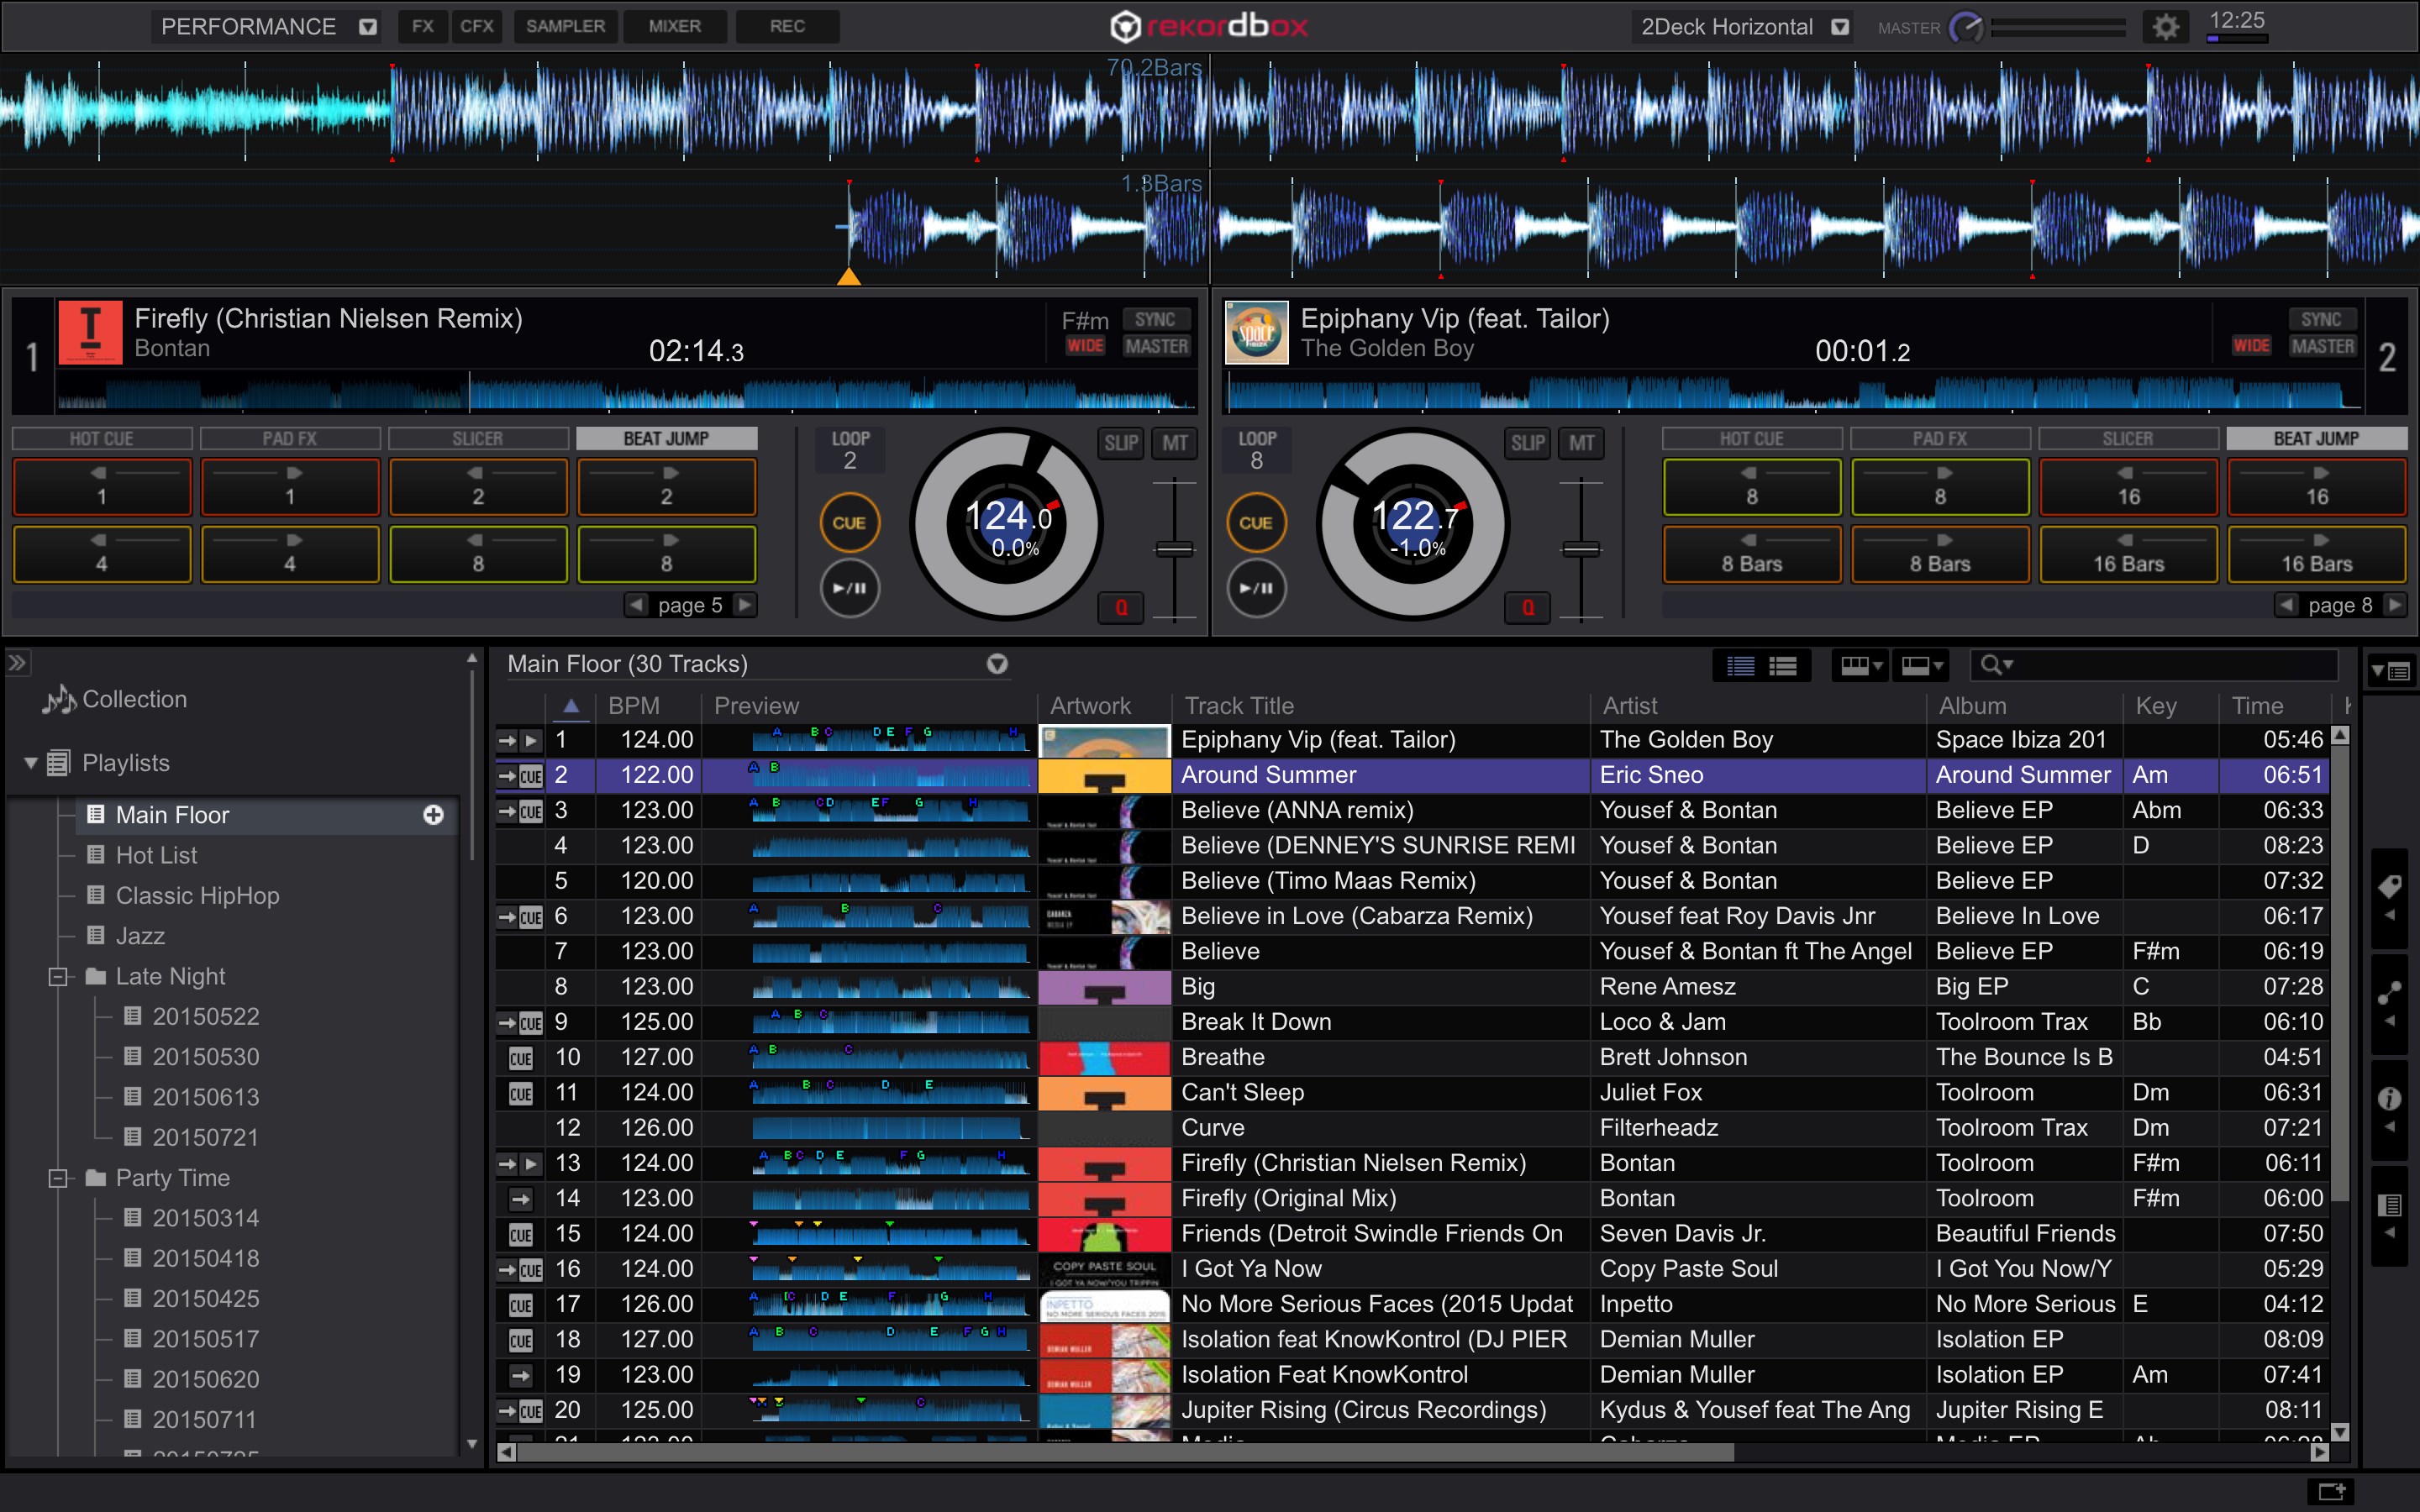This screenshot has width=2420, height=1512.
Task: Open the tag list side panel icon
Action: pos(2389,886)
